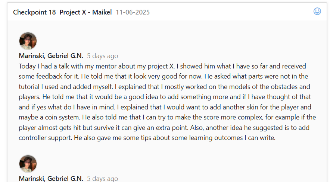Click the first comment's profile avatar
This screenshot has height=182, width=330.
(x=28, y=41)
